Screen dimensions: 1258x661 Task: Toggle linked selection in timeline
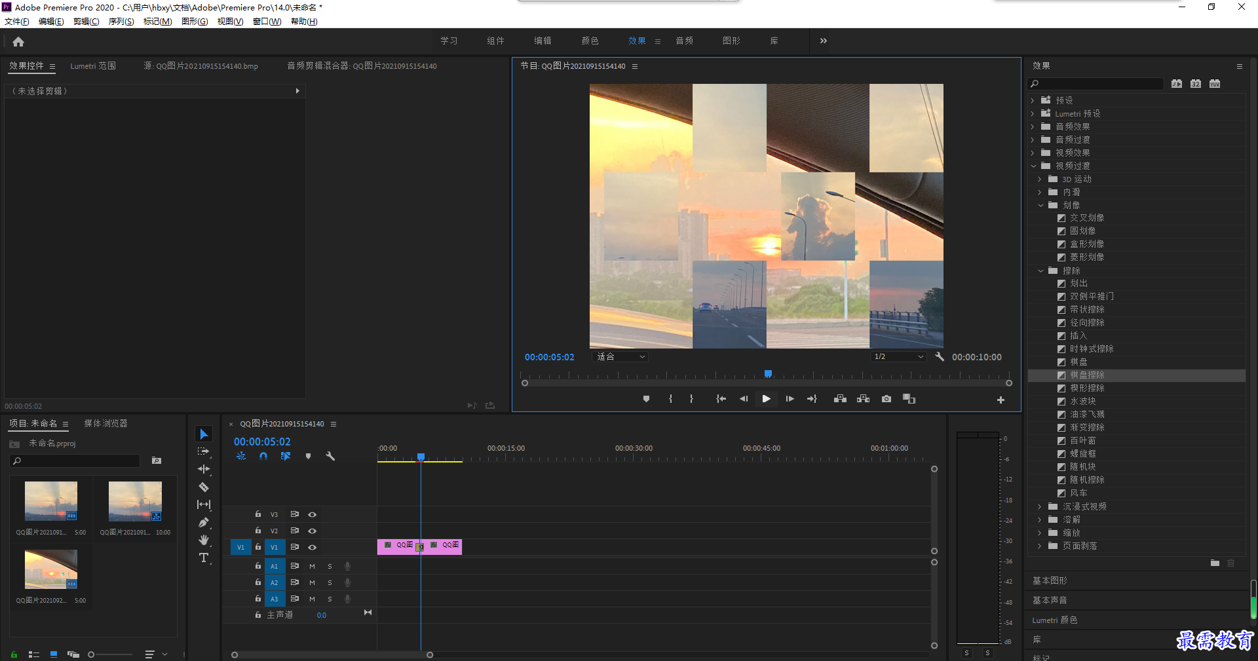(286, 456)
